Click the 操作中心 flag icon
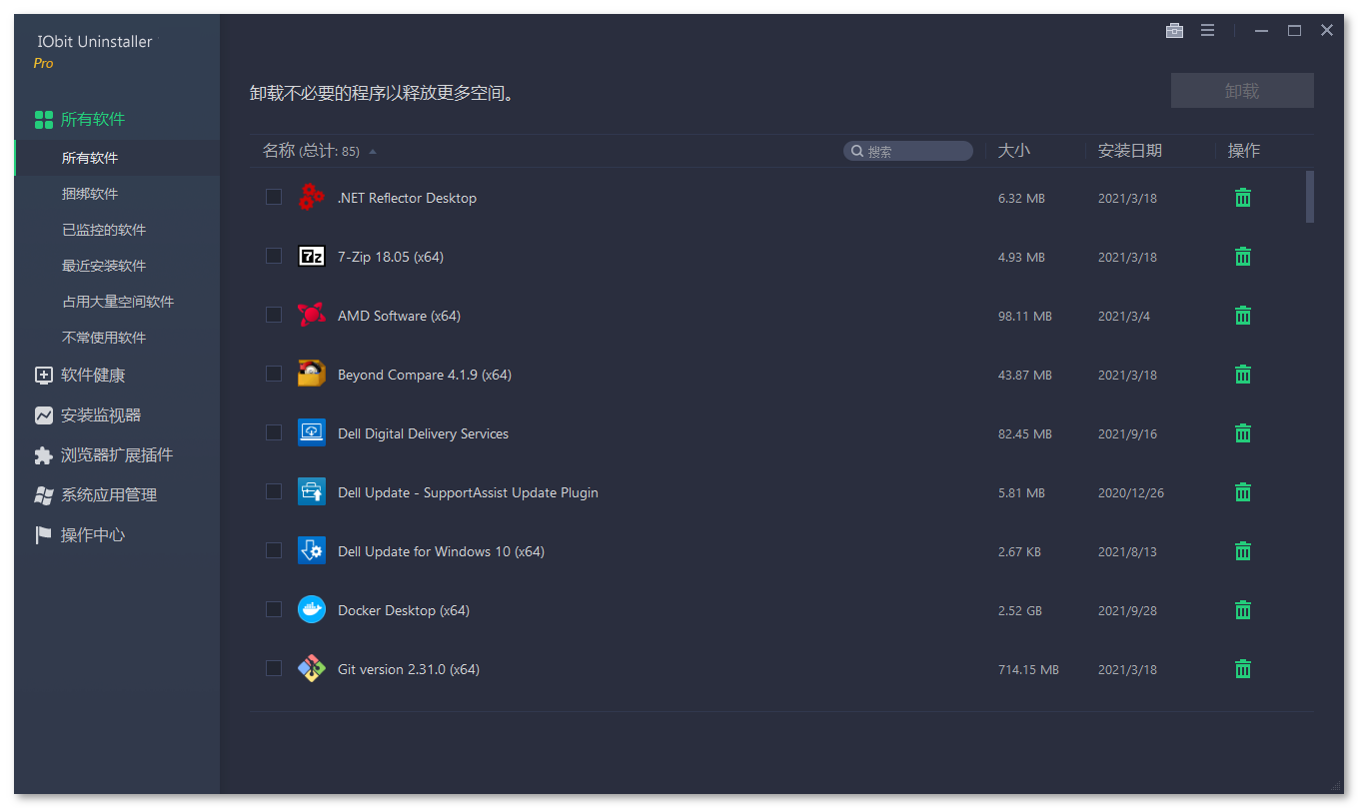1358x808 pixels. pyautogui.click(x=44, y=535)
